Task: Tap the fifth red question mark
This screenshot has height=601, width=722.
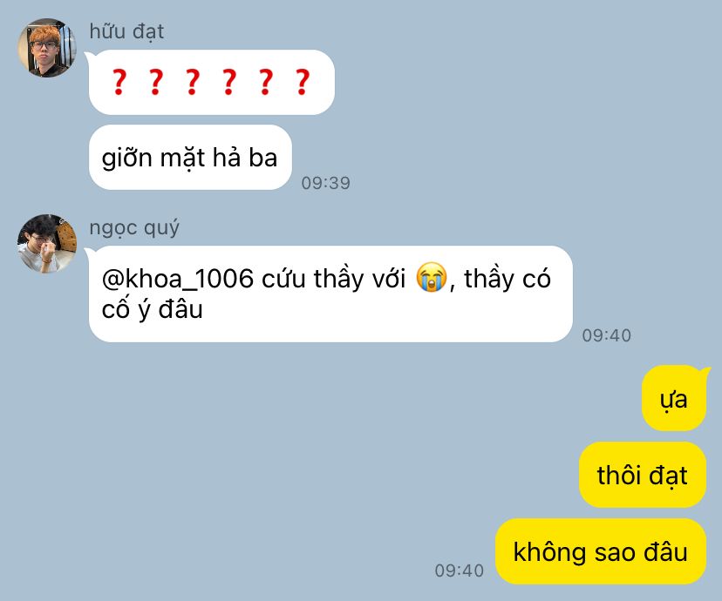Action: (x=265, y=82)
